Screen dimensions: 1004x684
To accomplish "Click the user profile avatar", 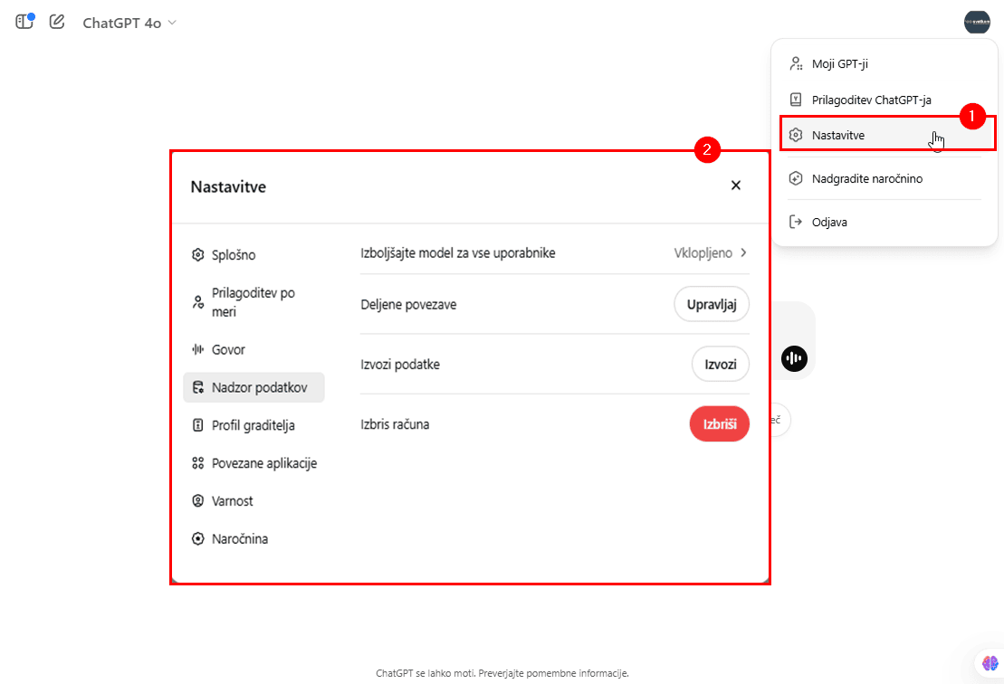I will click(x=977, y=22).
